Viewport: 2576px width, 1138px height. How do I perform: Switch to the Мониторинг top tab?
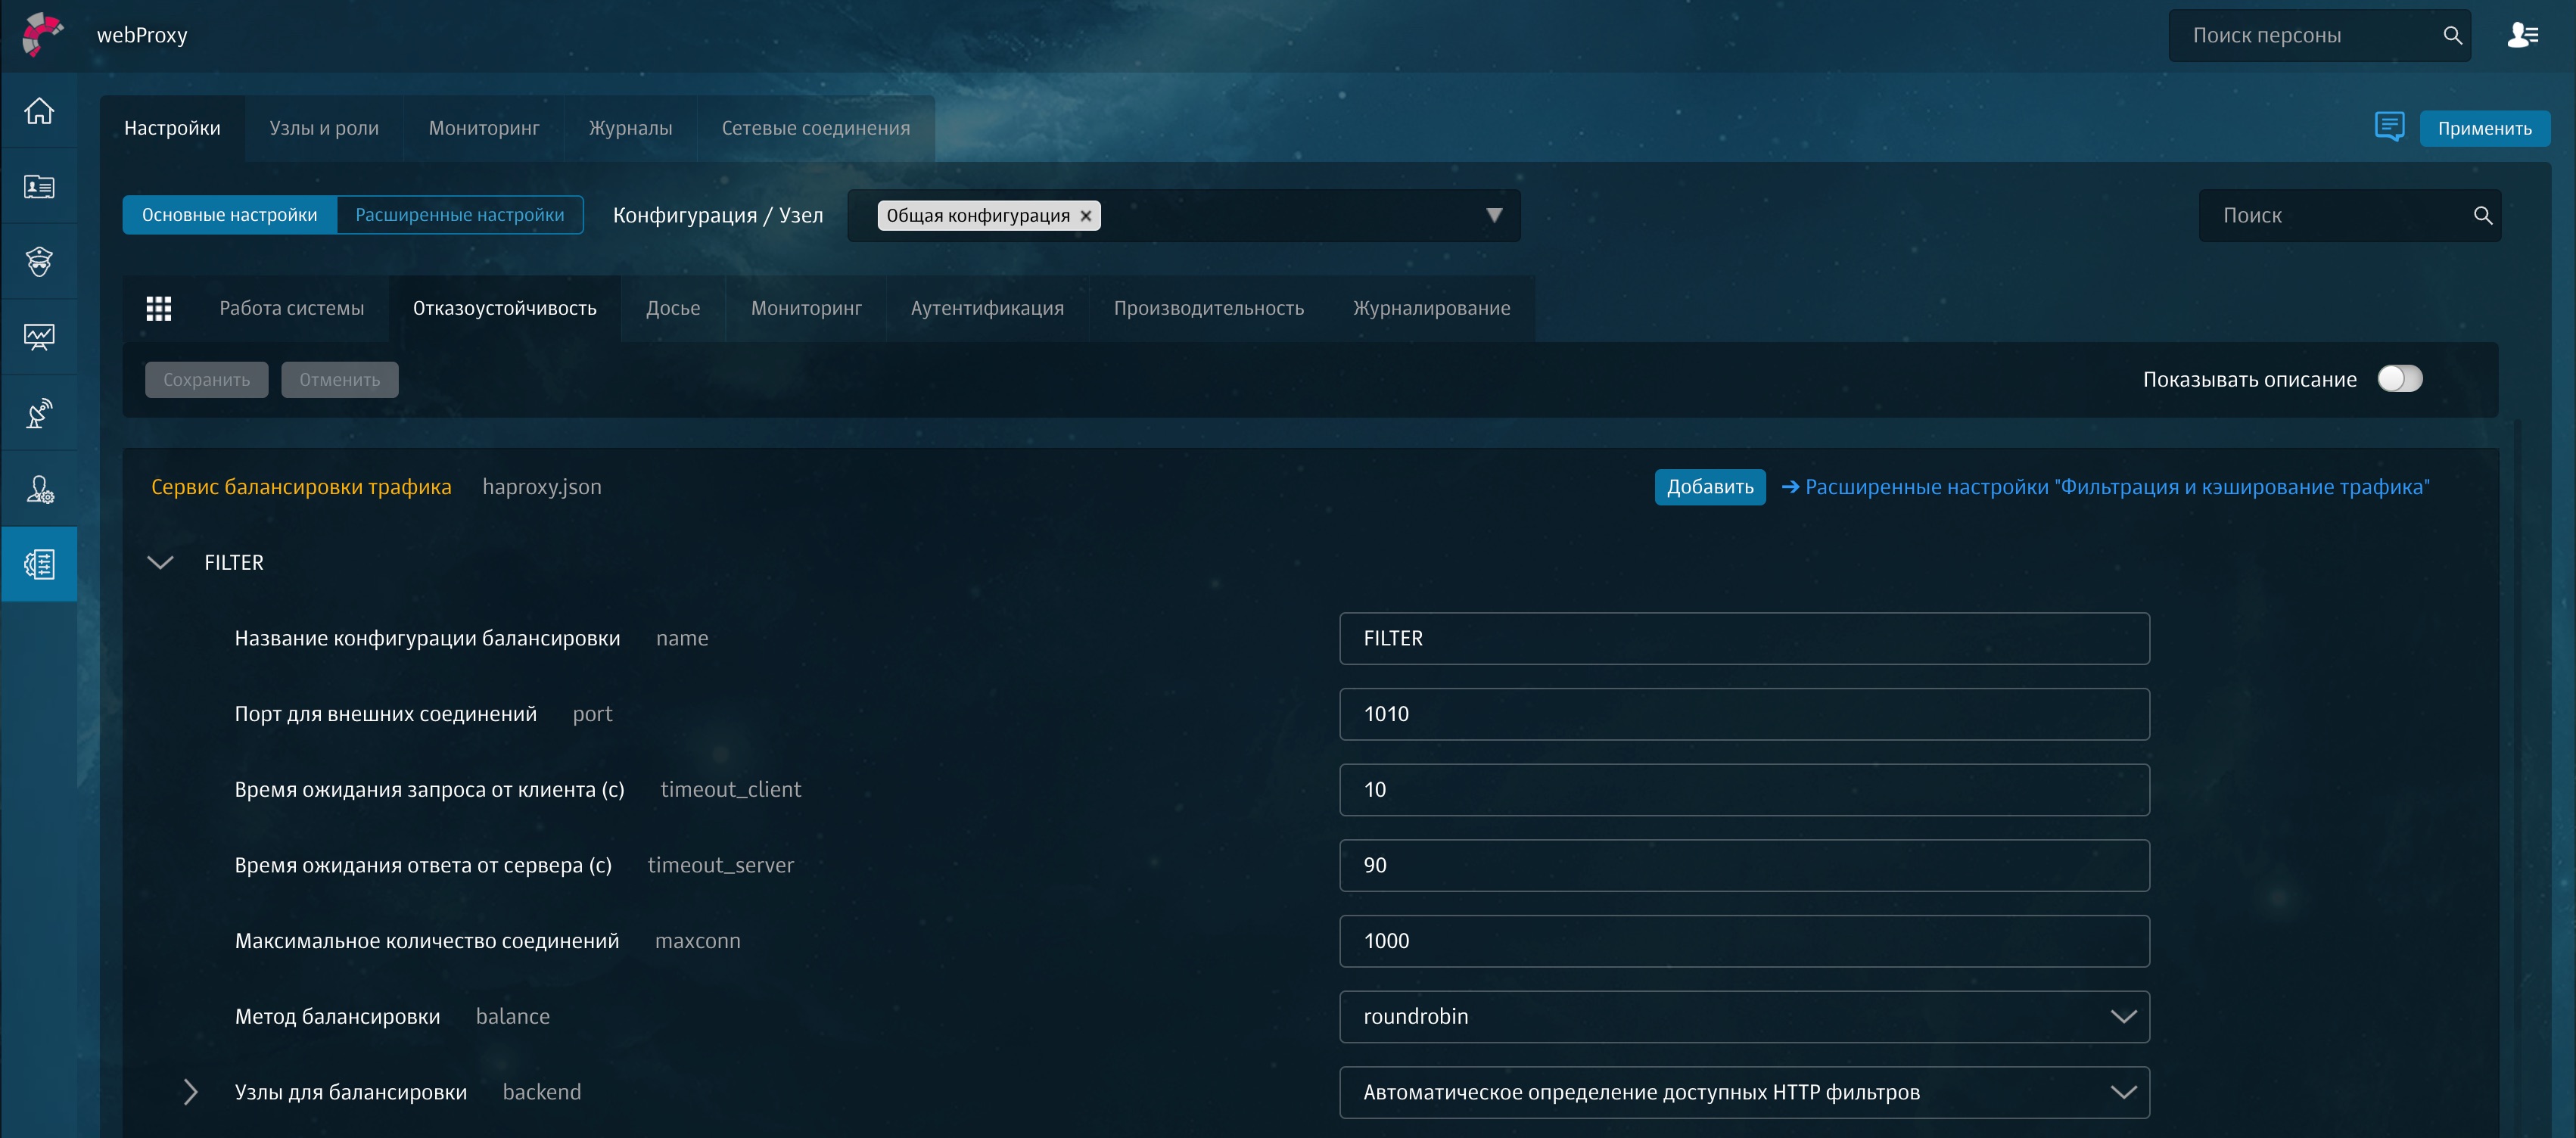click(x=483, y=128)
